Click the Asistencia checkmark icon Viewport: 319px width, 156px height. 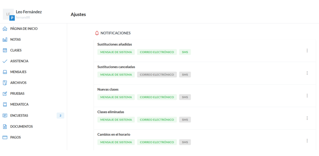coord(5,61)
